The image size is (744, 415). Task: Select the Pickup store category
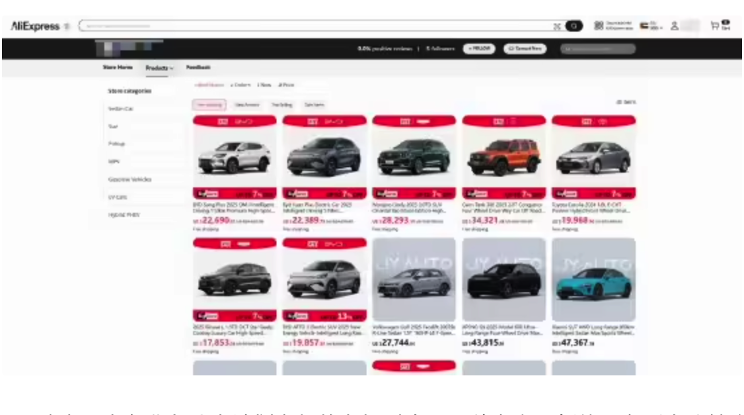pos(116,144)
